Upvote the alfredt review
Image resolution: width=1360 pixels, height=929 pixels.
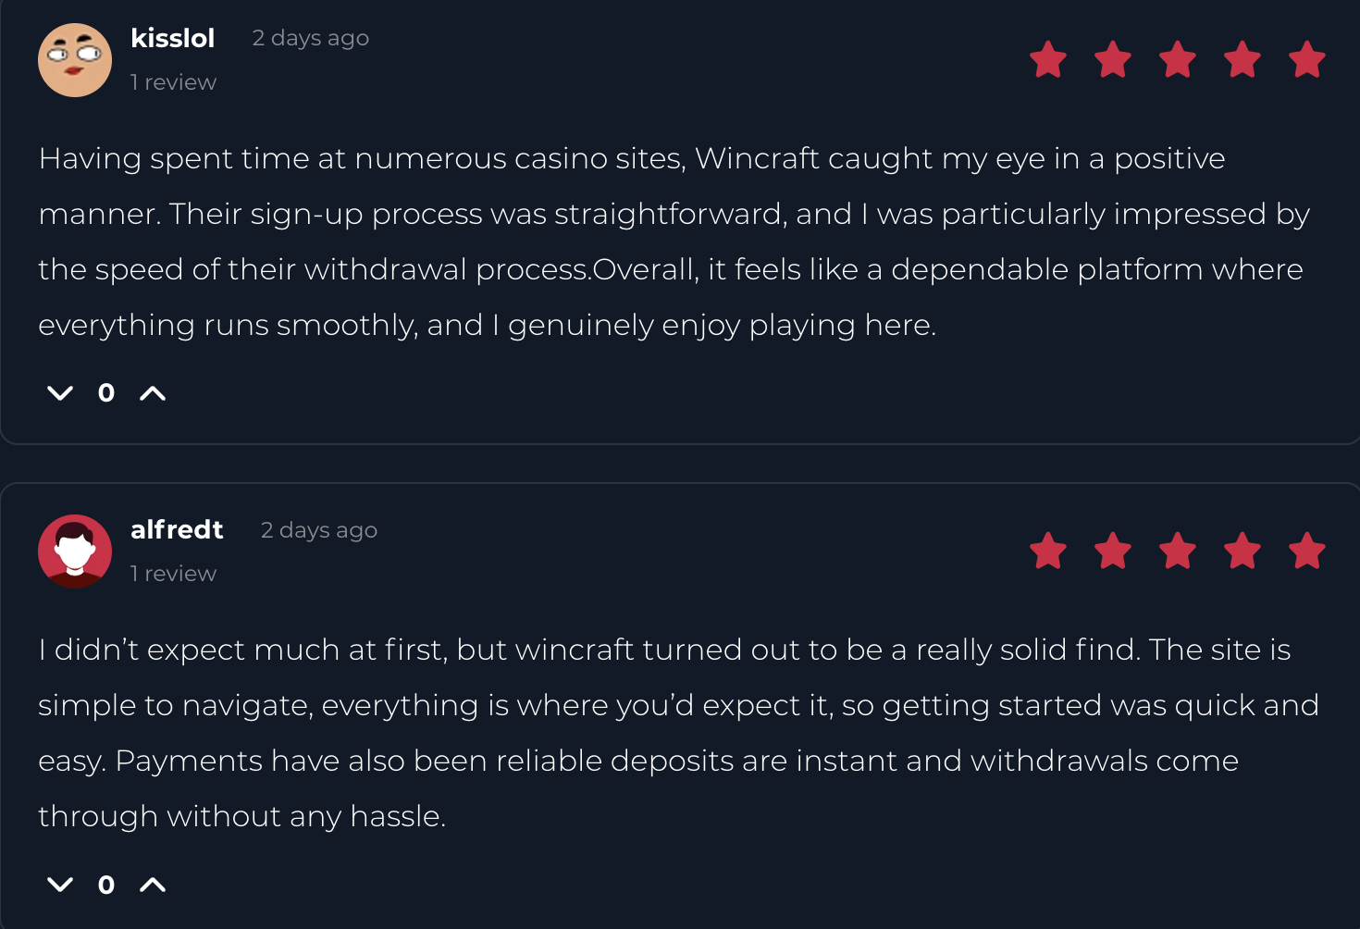click(x=153, y=885)
